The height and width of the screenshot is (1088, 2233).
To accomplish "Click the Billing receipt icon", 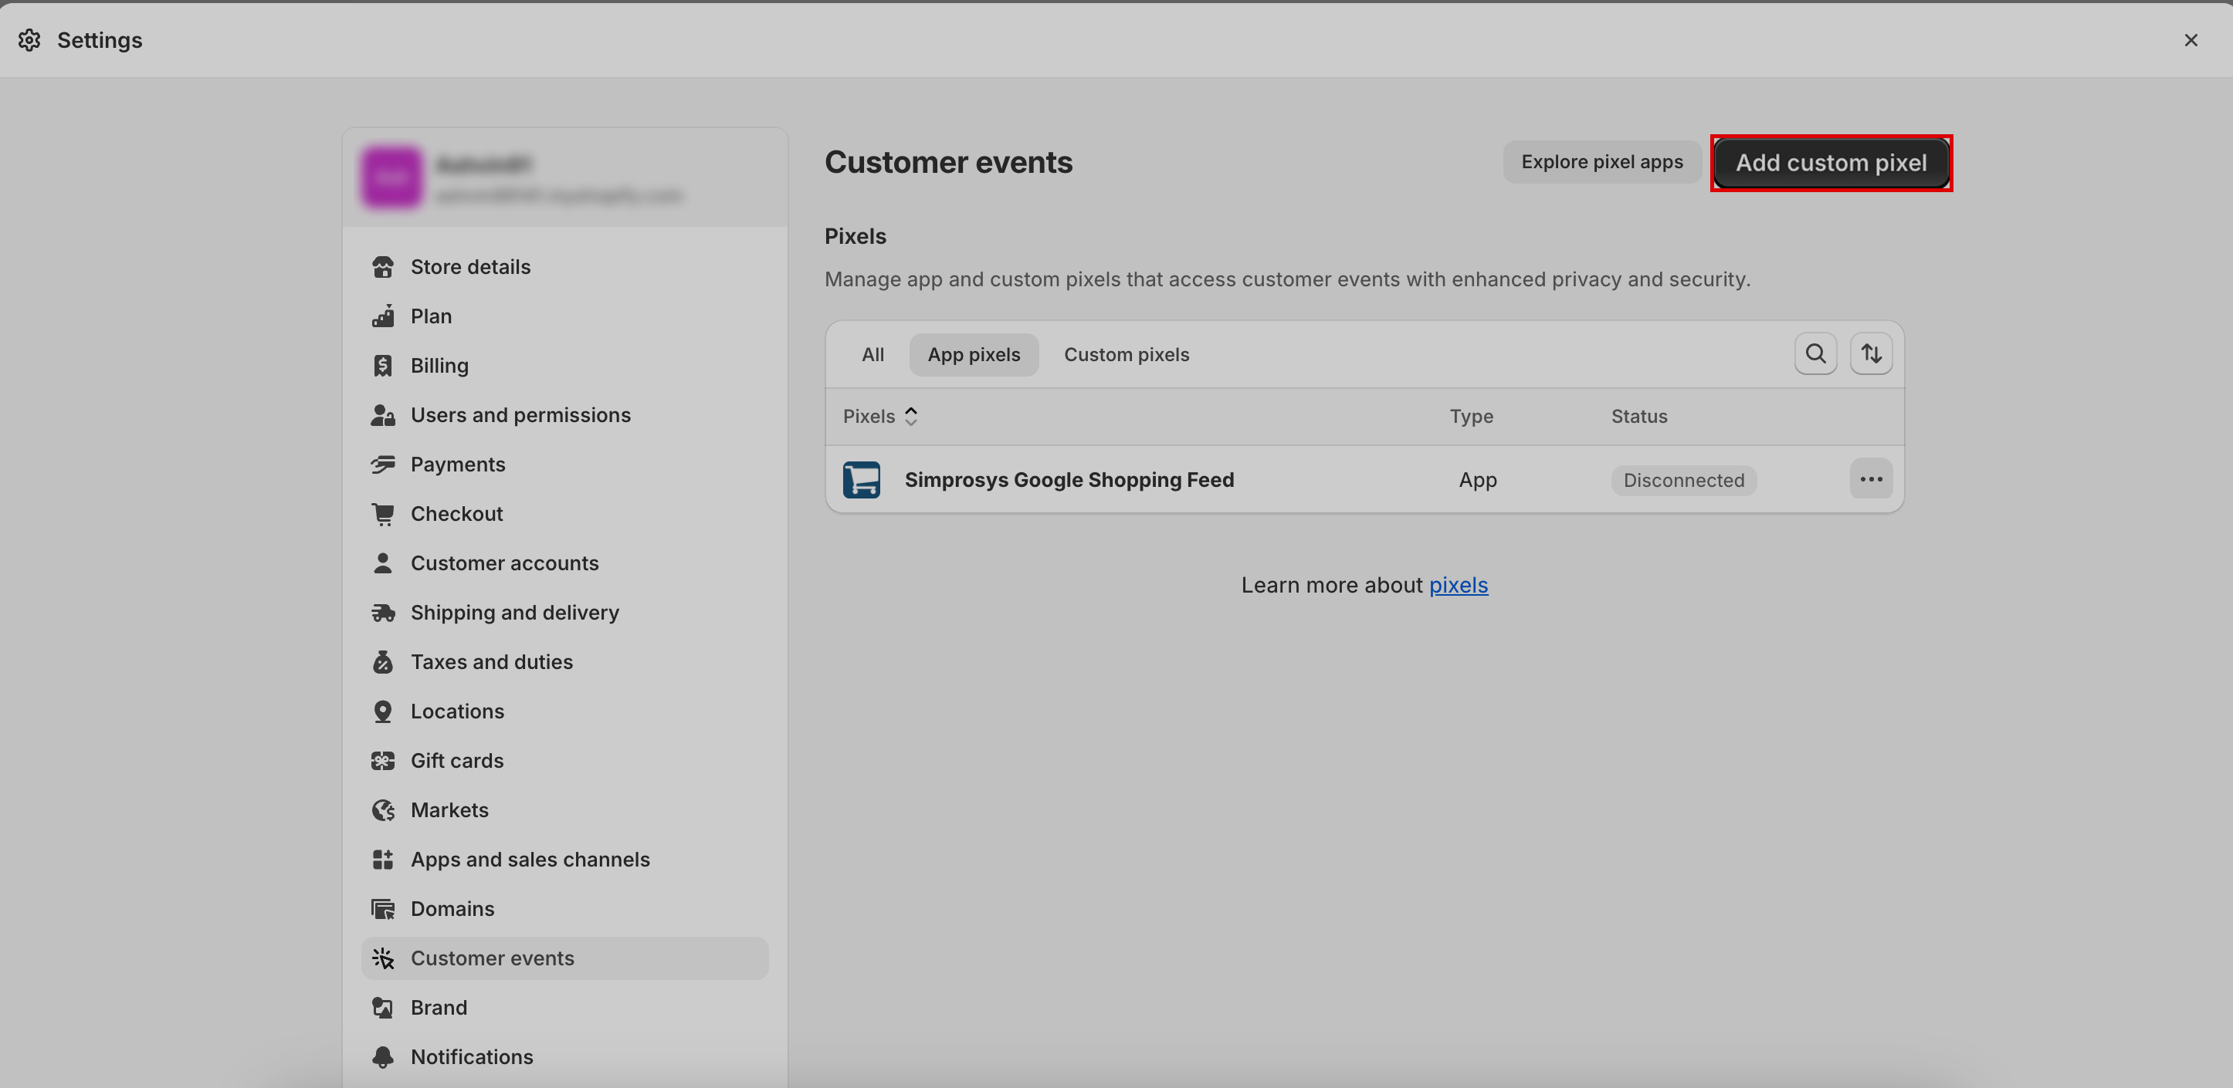I will pos(382,366).
